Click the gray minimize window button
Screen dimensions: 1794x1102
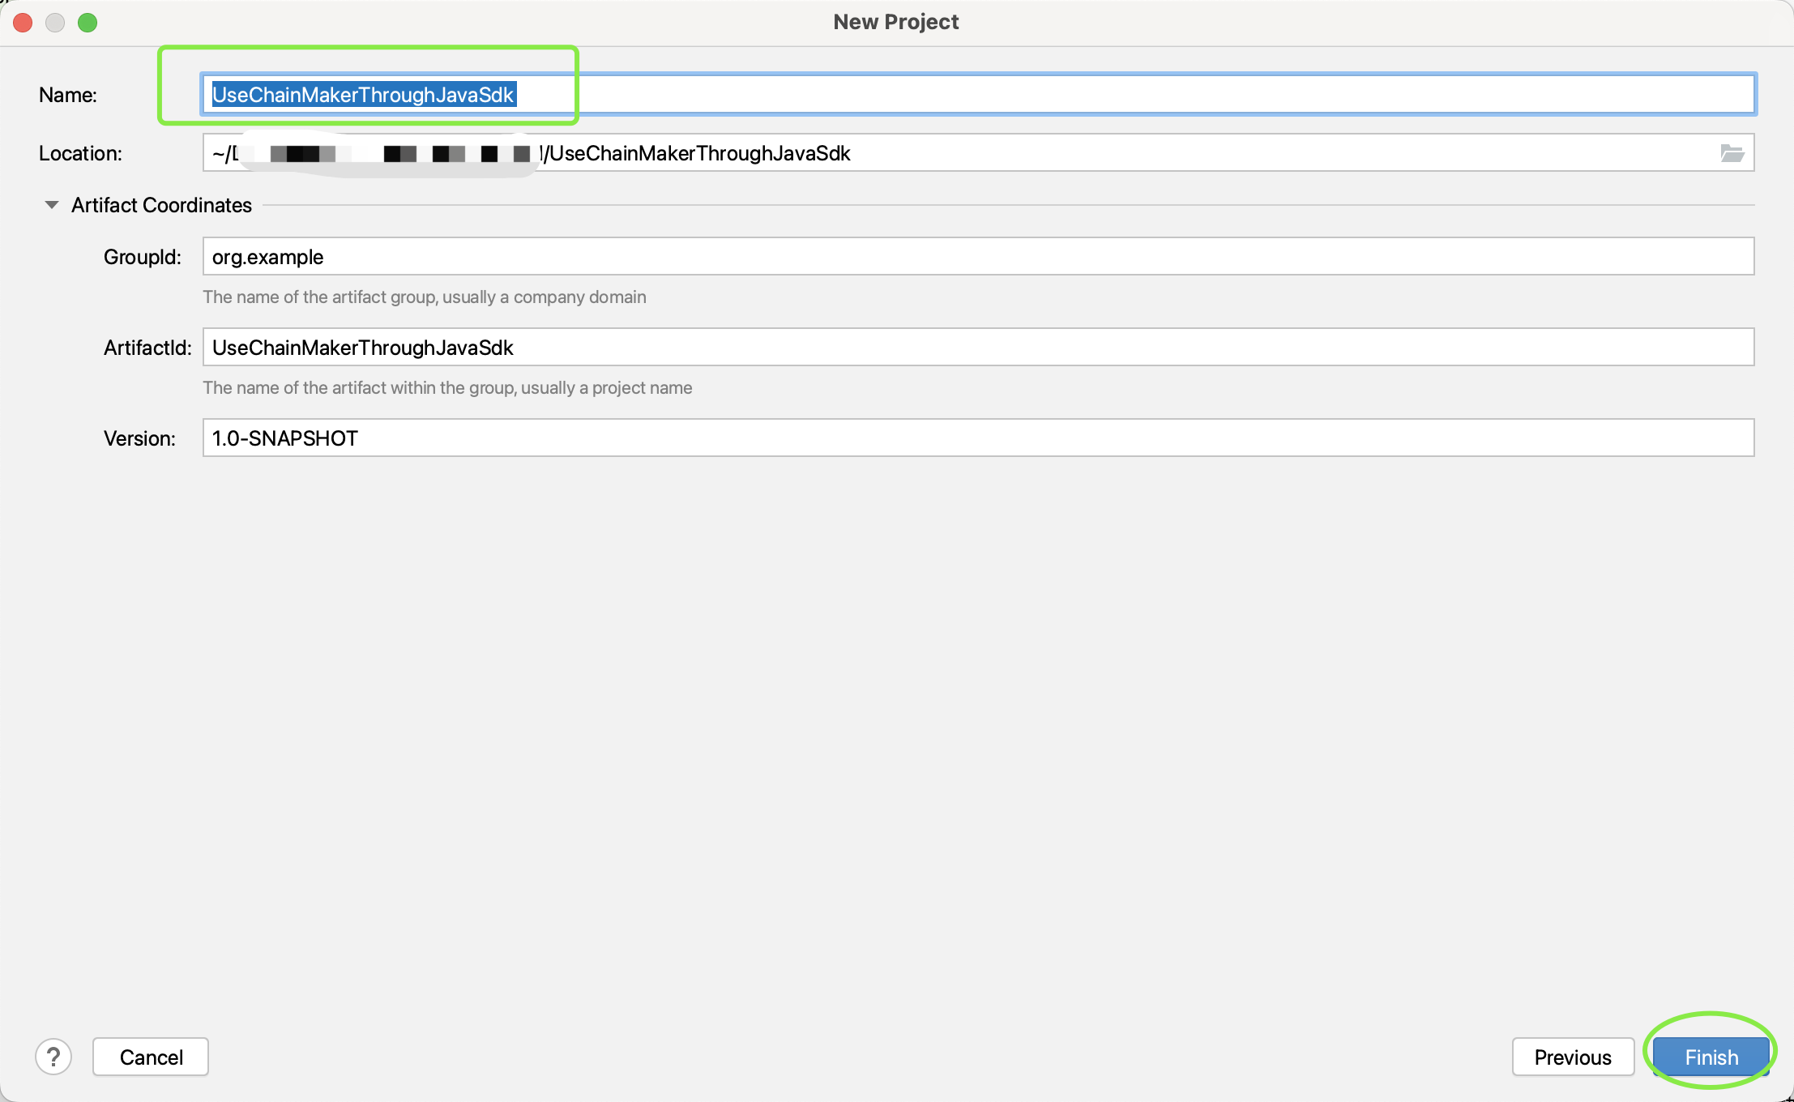[x=55, y=23]
